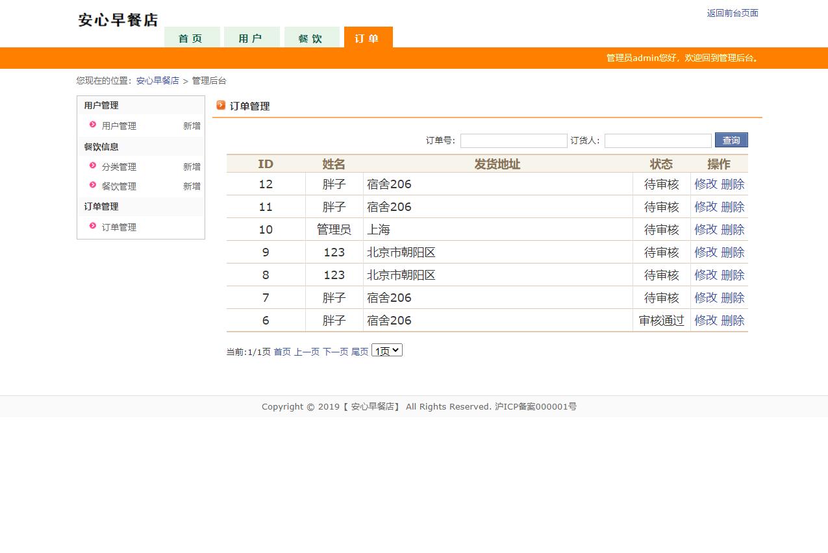The image size is (828, 553).
Task: Switch to the 餐饮 navigation tab
Action: coord(311,38)
